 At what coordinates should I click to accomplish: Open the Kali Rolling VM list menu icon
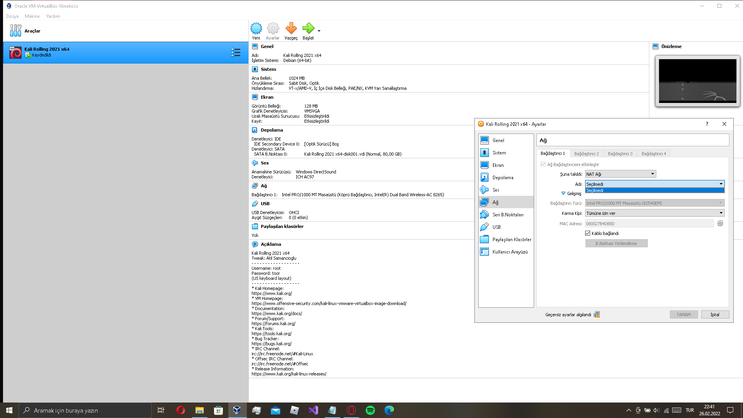coord(236,53)
